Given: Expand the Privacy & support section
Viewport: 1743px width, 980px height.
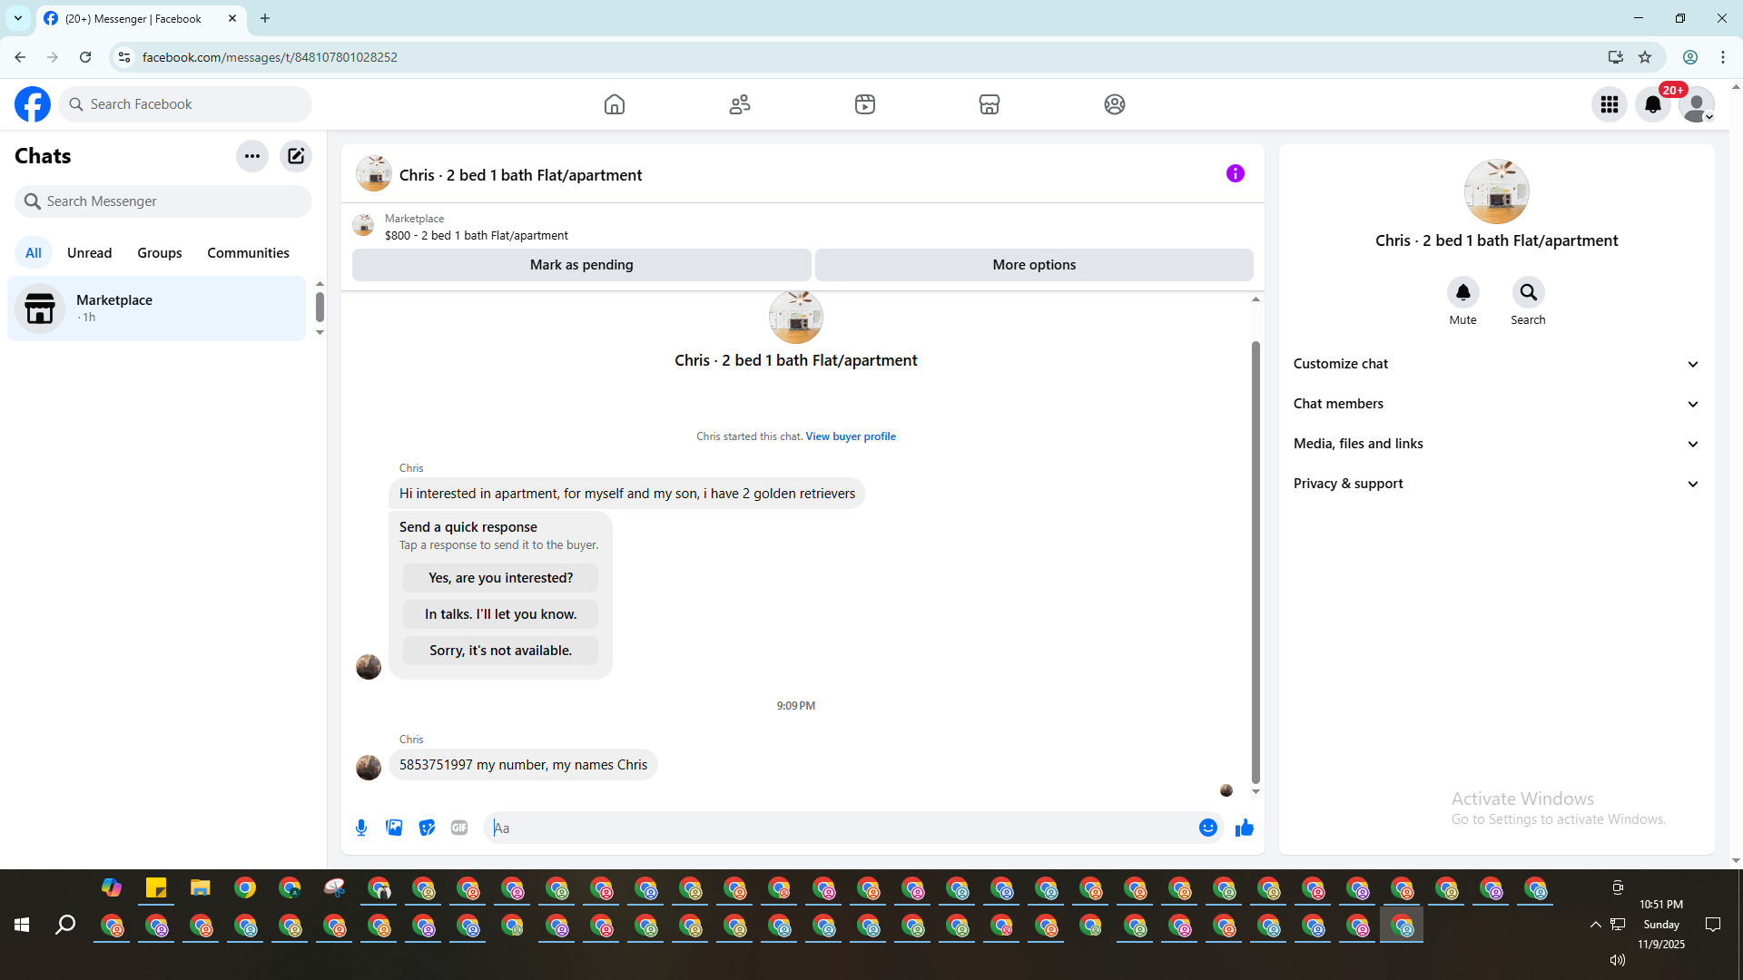Looking at the screenshot, I should point(1497,484).
